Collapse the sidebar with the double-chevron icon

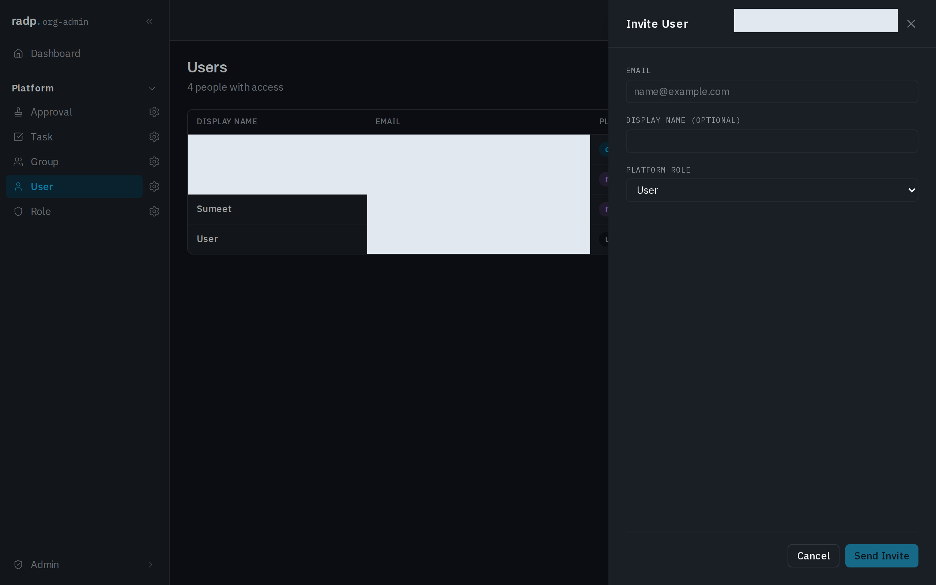[x=149, y=21]
